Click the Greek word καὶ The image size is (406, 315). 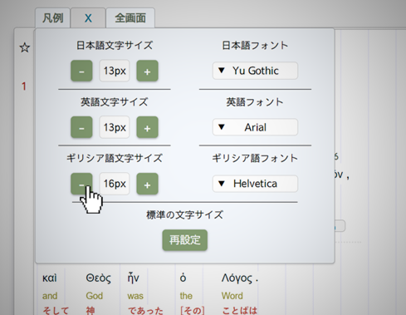pyautogui.click(x=50, y=278)
